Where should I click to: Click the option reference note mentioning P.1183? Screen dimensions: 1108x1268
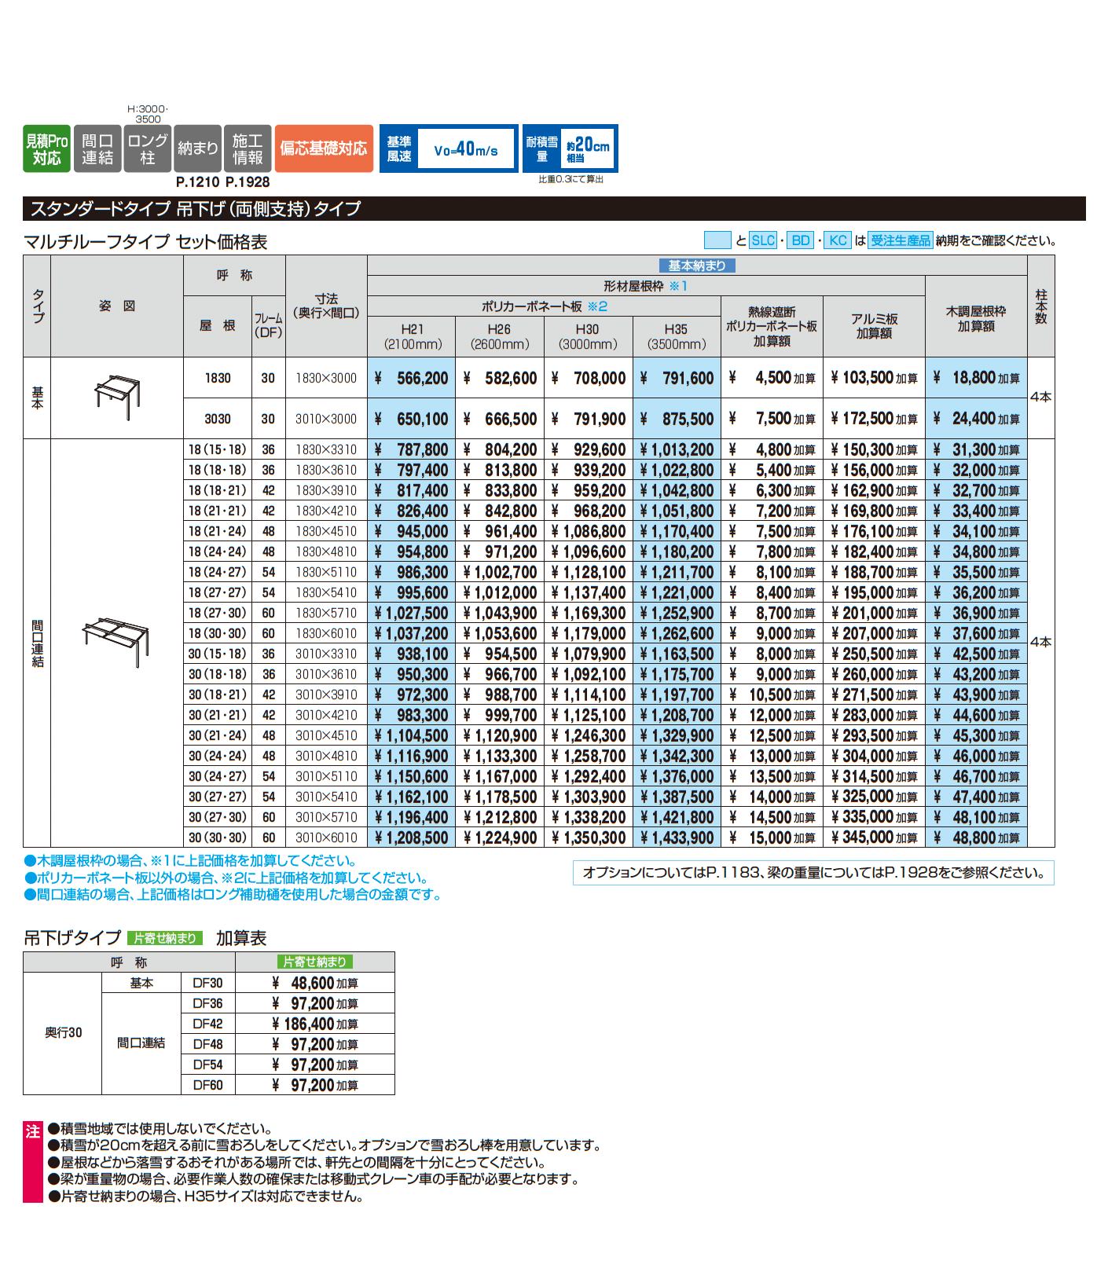click(813, 873)
